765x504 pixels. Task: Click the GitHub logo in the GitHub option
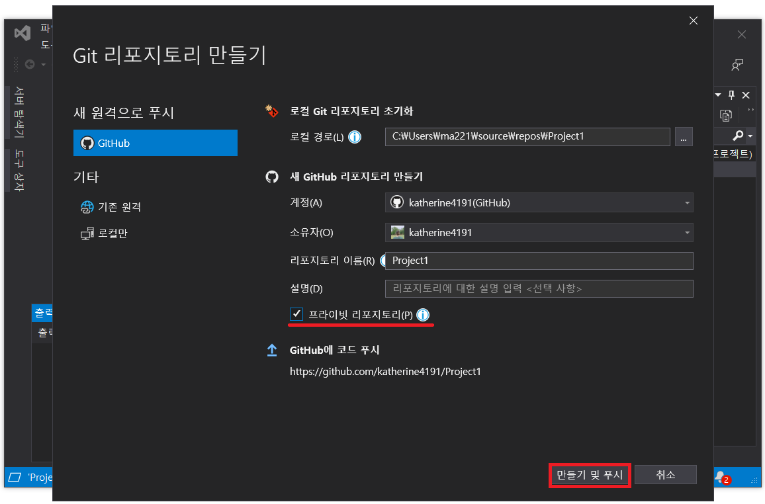click(87, 144)
